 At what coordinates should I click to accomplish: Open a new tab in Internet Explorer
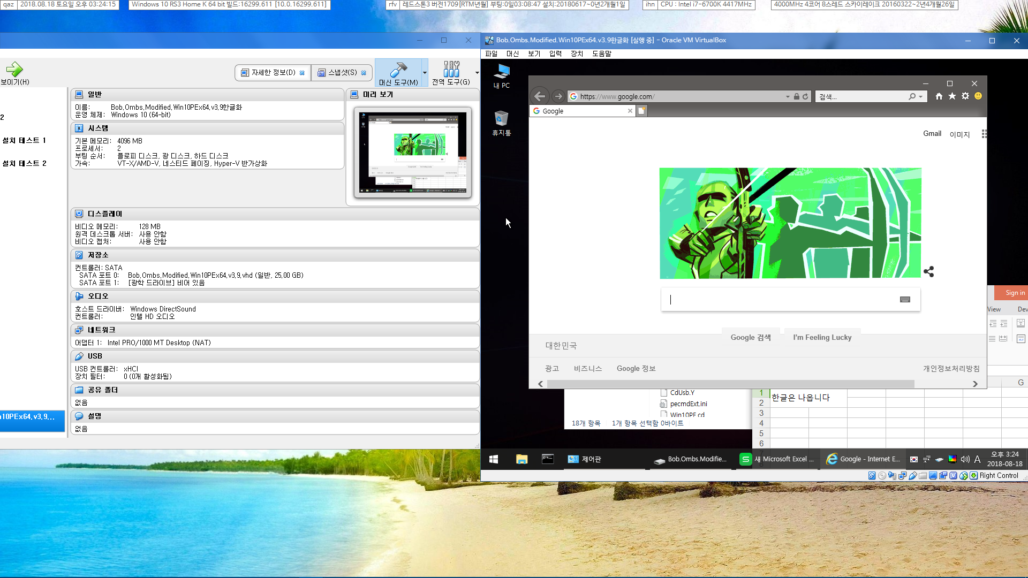641,111
